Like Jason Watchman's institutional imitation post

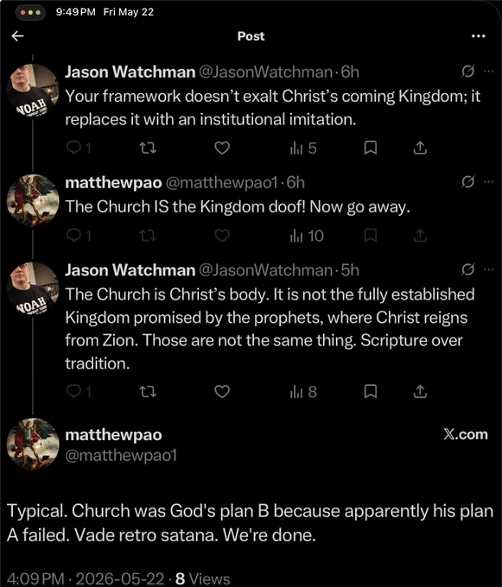click(x=222, y=148)
